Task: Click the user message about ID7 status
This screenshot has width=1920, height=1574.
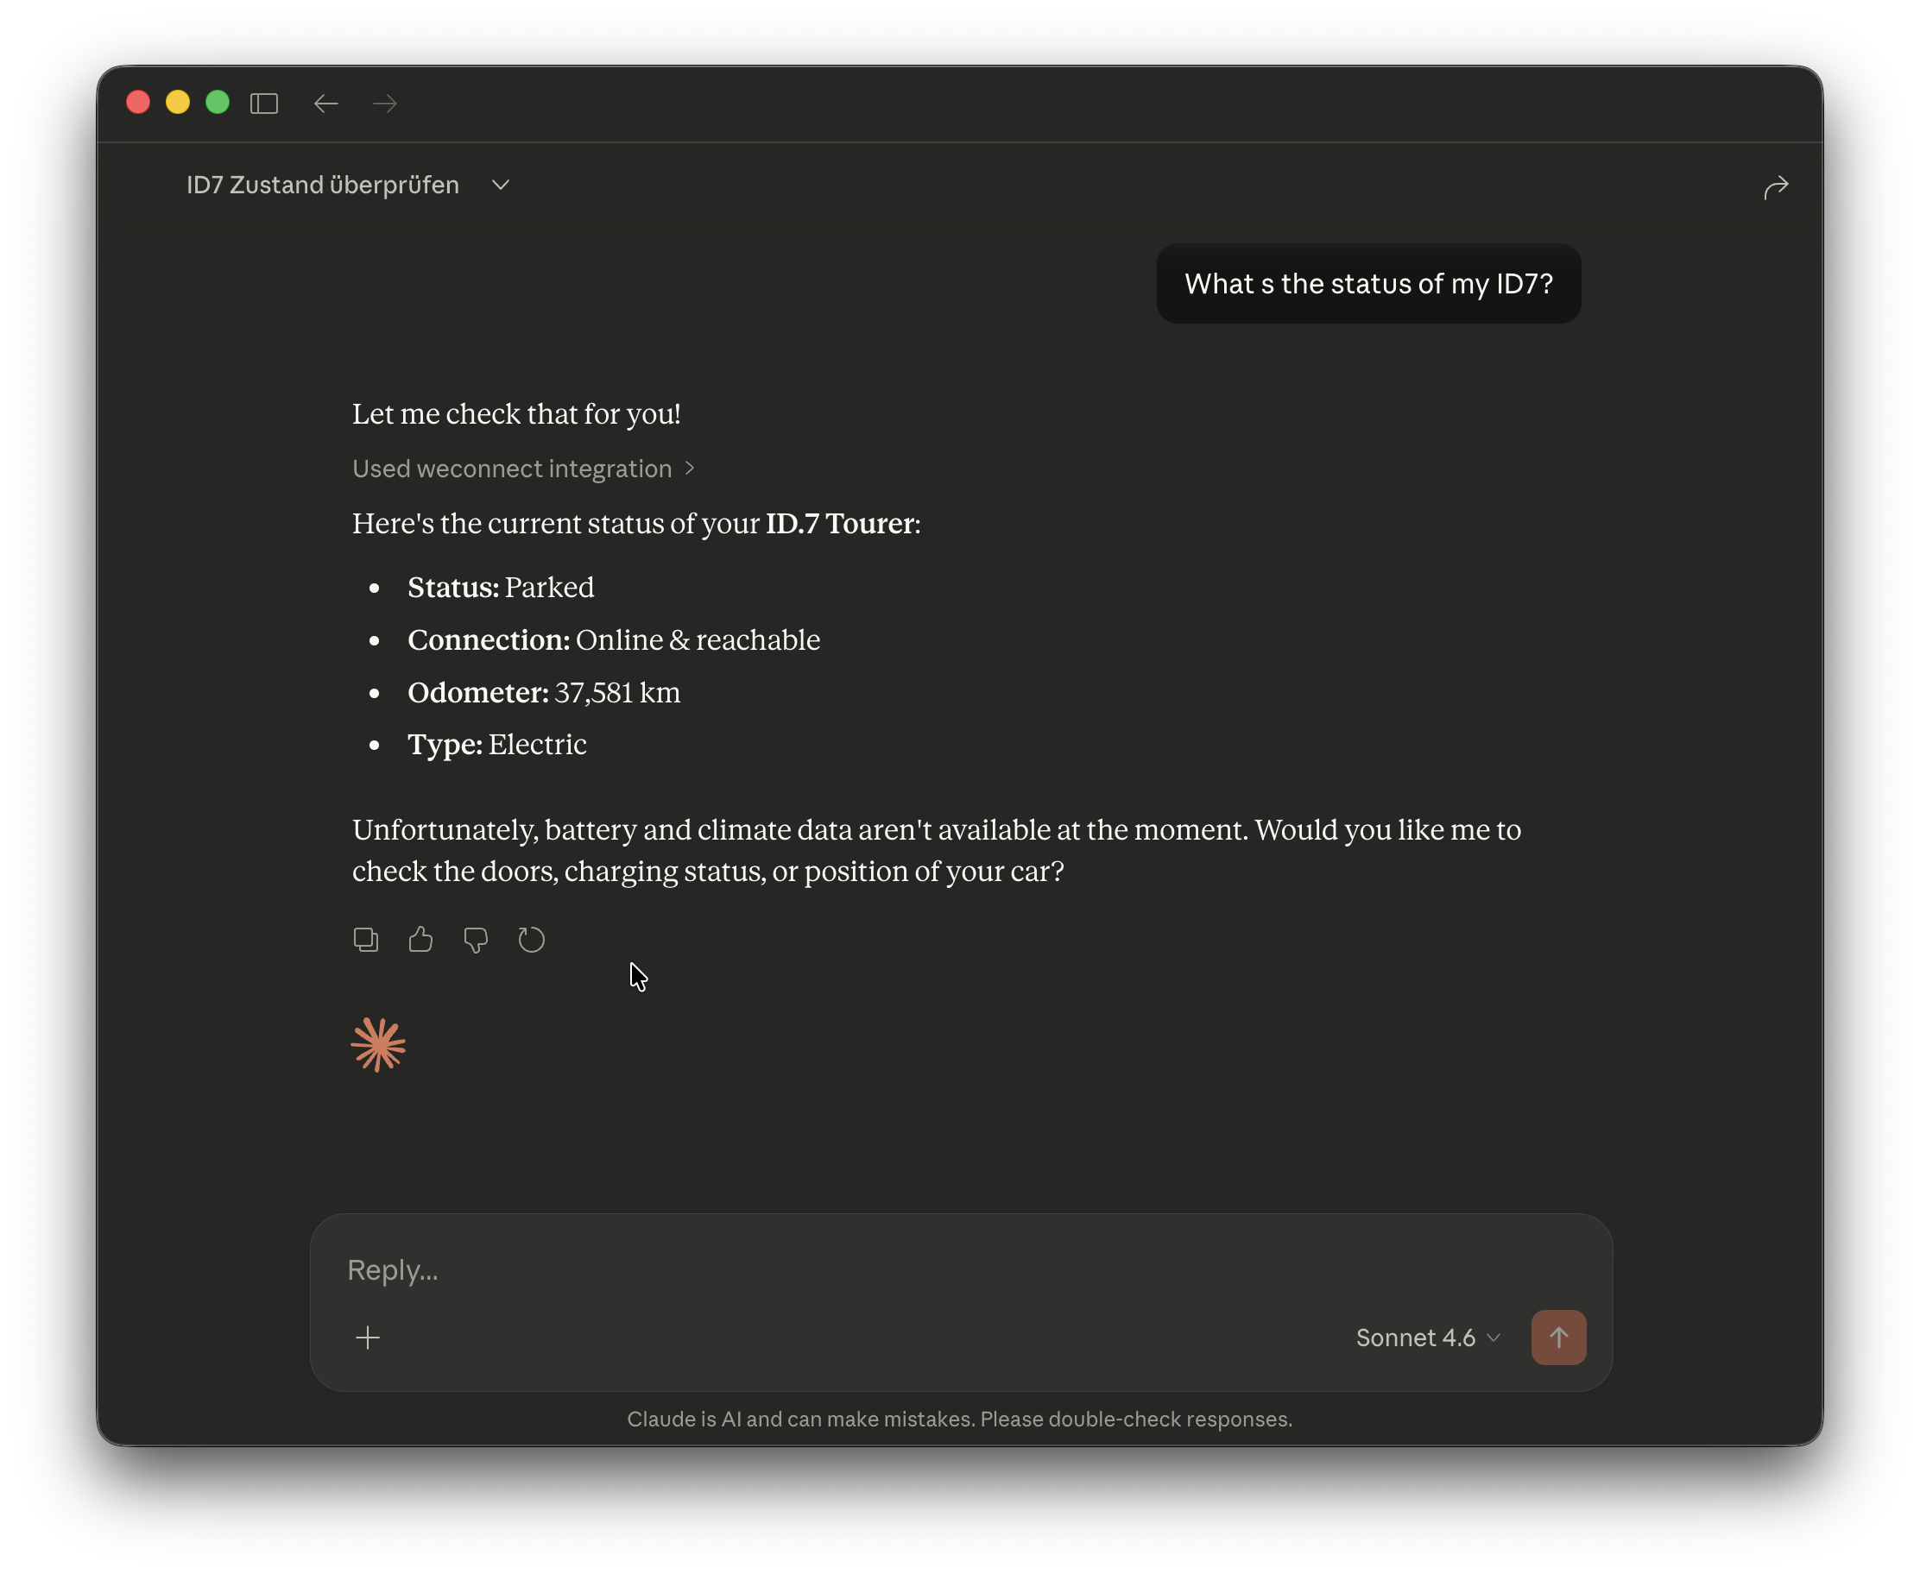Action: [x=1368, y=284]
